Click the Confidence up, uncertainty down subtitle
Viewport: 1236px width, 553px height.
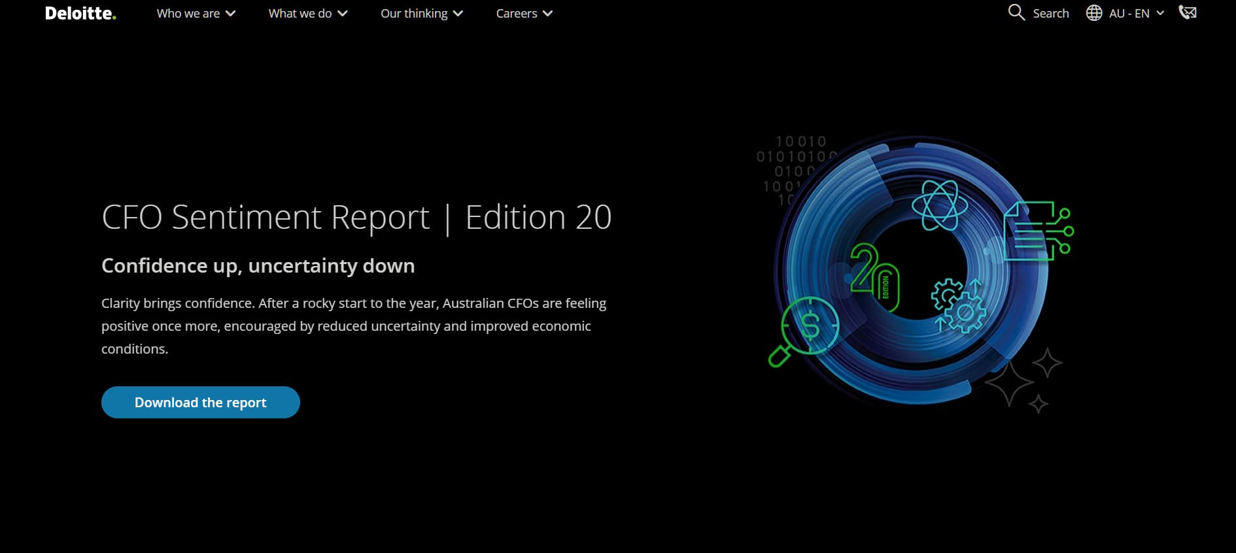click(x=258, y=265)
